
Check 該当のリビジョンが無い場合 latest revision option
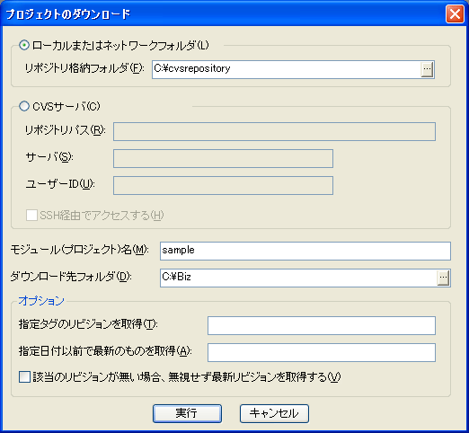[x=24, y=376]
